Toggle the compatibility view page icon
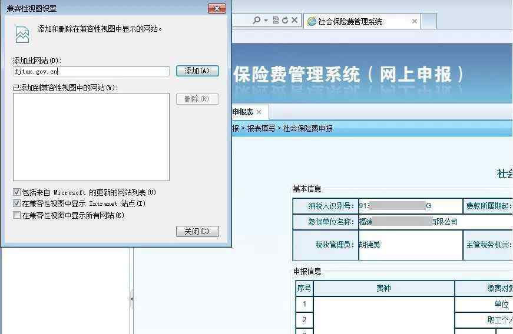The image size is (513, 334). [x=276, y=21]
